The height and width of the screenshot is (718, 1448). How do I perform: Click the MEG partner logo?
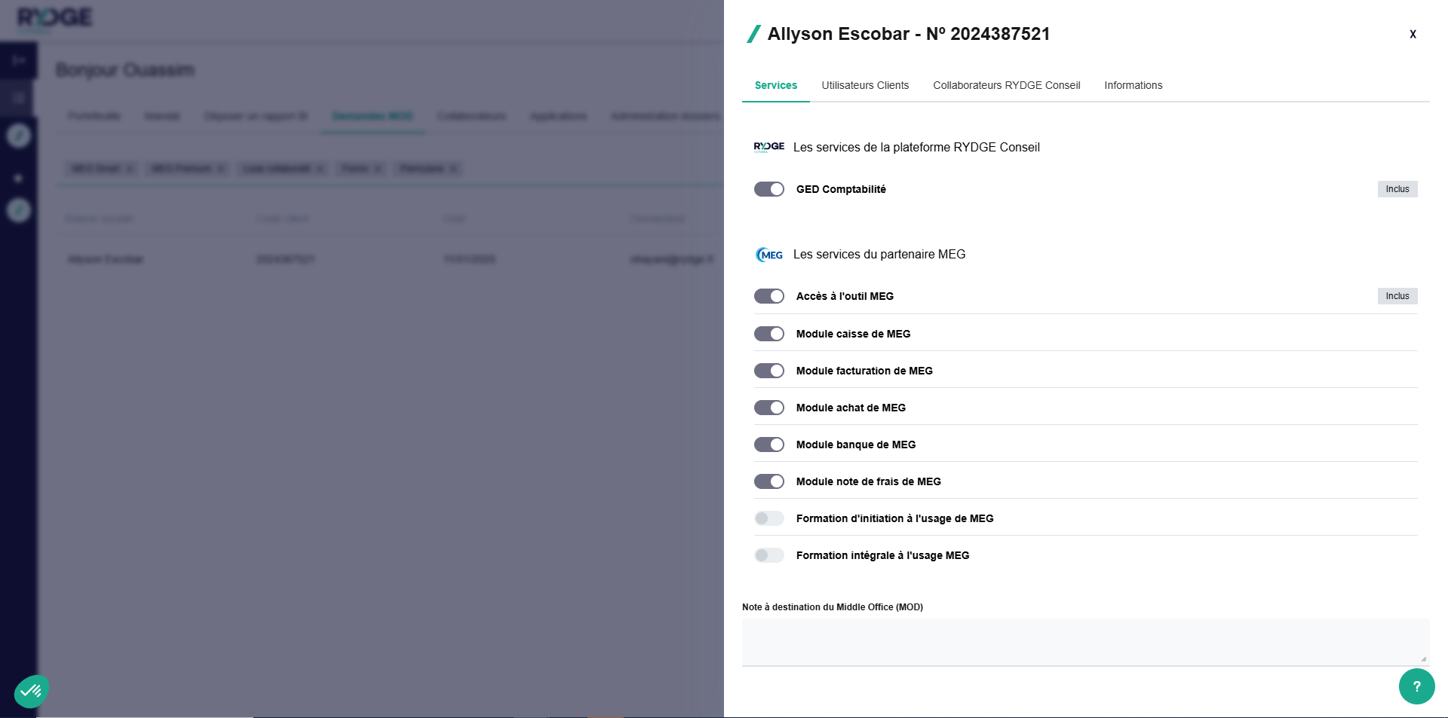point(769,255)
